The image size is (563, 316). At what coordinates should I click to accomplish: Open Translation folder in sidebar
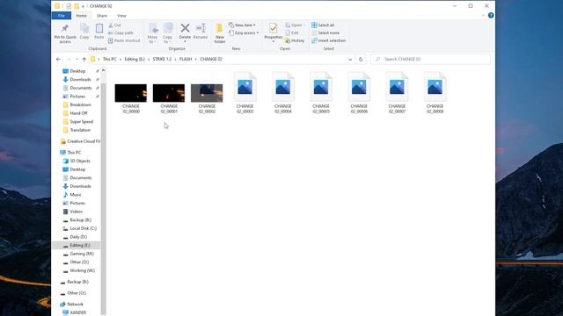coord(77,130)
